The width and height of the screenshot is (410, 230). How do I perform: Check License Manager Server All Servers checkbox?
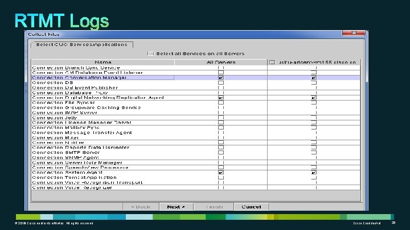click(221, 123)
